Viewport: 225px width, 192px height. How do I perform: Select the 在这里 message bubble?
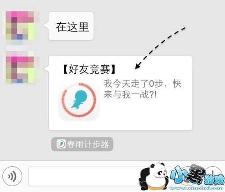[x=71, y=26]
